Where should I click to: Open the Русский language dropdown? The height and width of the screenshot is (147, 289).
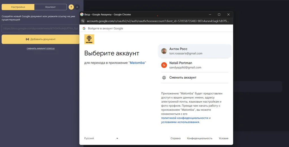[x=101, y=138]
